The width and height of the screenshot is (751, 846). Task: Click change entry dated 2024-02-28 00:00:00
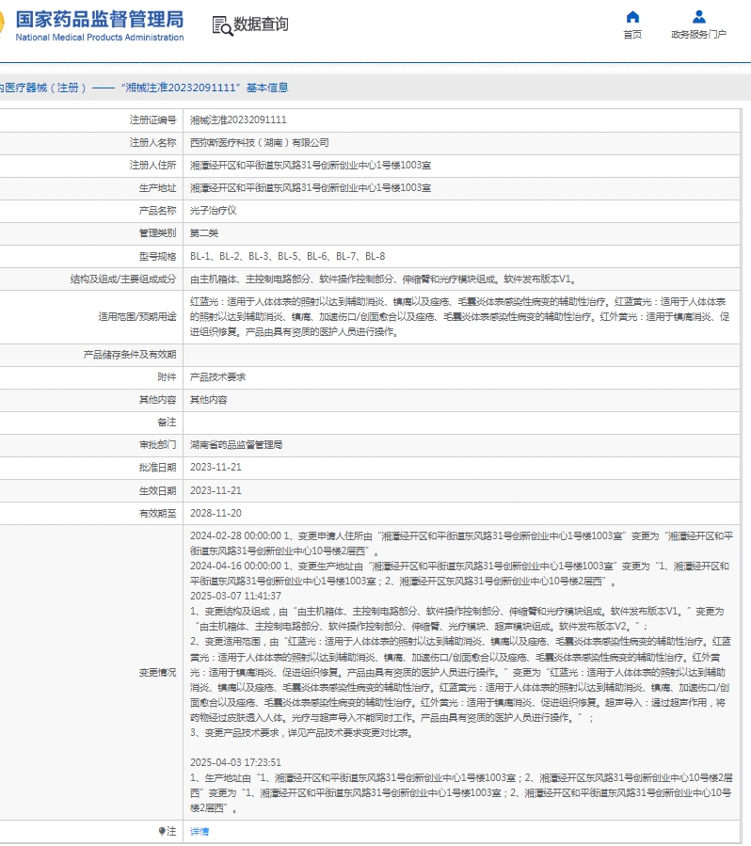tap(461, 543)
